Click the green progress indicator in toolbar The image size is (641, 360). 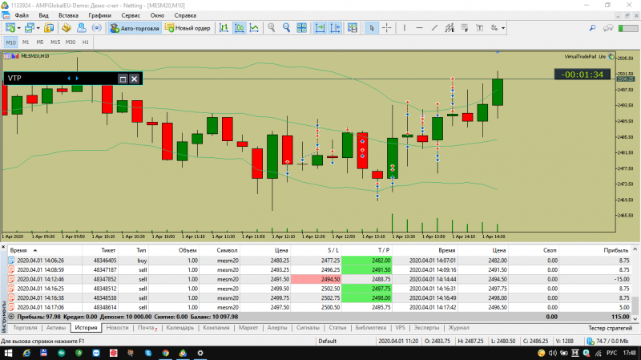pyautogui.click(x=628, y=28)
